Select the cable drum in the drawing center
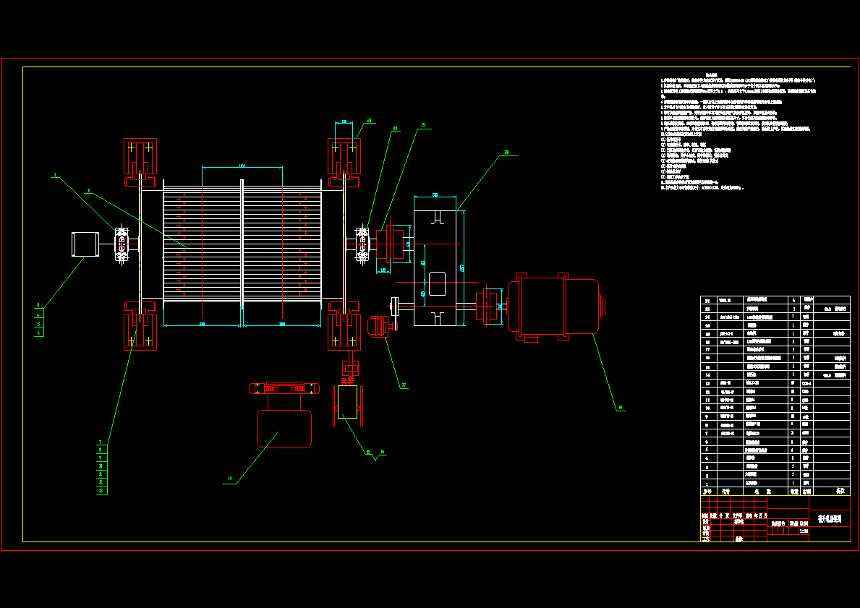This screenshot has width=860, height=608. pyautogui.click(x=242, y=245)
